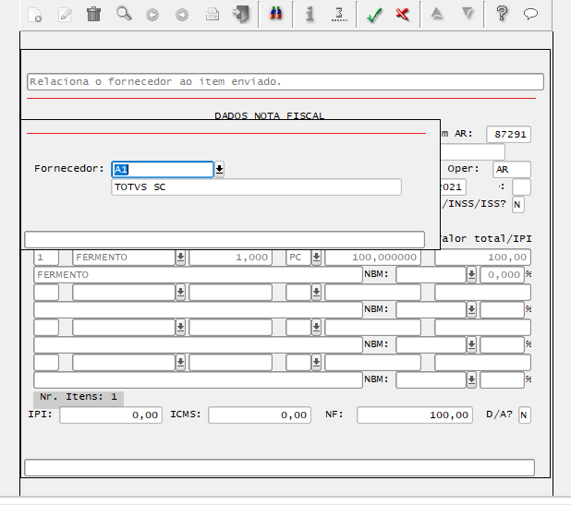Click the Oper field containing AR
The image size is (571, 505).
[x=512, y=170]
